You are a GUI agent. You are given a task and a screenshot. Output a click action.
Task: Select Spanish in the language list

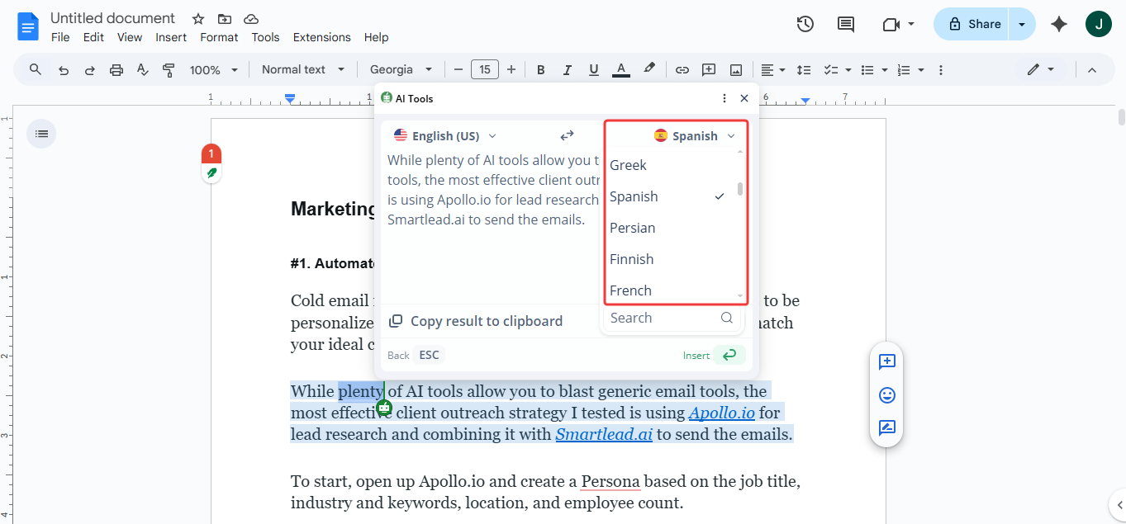click(634, 196)
